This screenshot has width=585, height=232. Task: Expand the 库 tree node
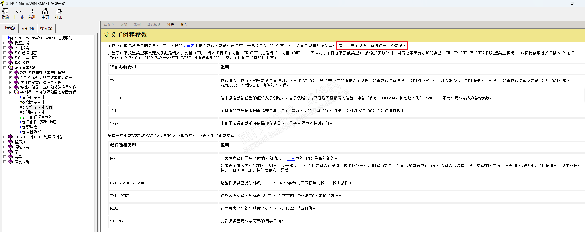pos(5,152)
